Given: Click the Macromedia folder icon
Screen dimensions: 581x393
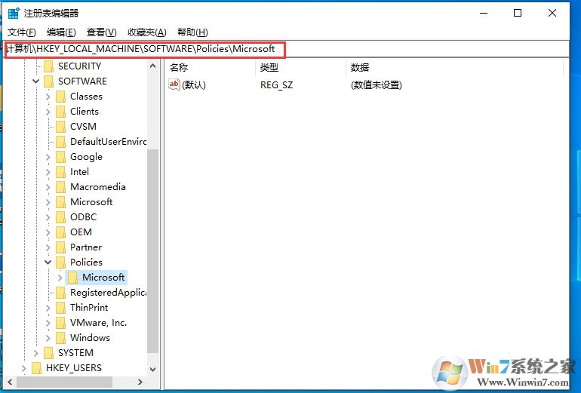Looking at the screenshot, I should pyautogui.click(x=60, y=187).
